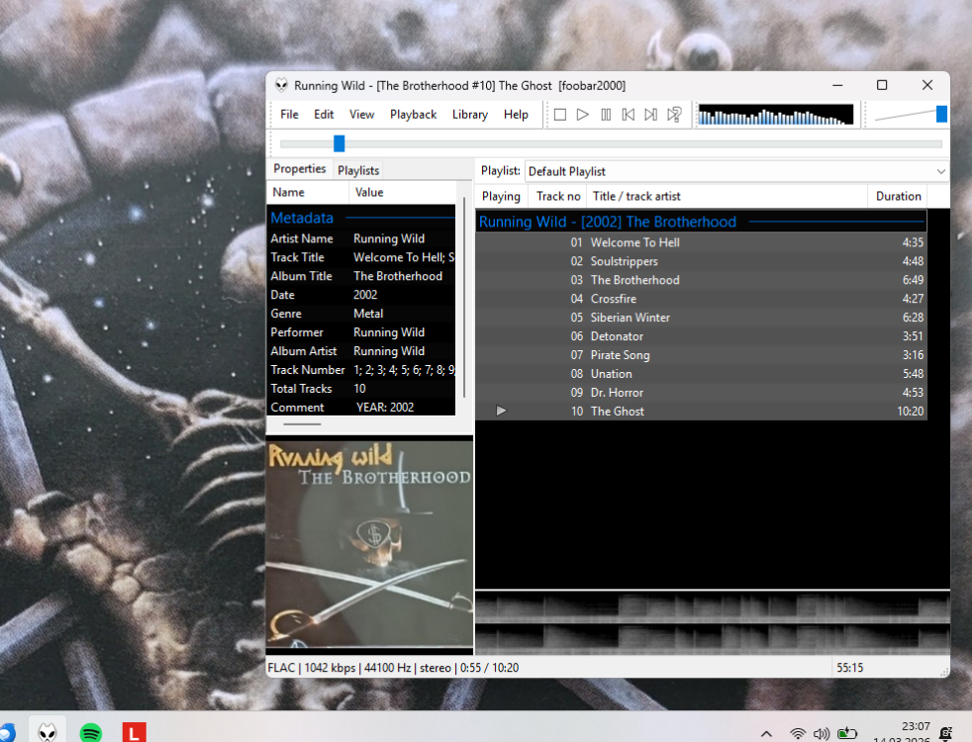Collapse the Metadata section header
The width and height of the screenshot is (972, 742).
click(x=302, y=218)
